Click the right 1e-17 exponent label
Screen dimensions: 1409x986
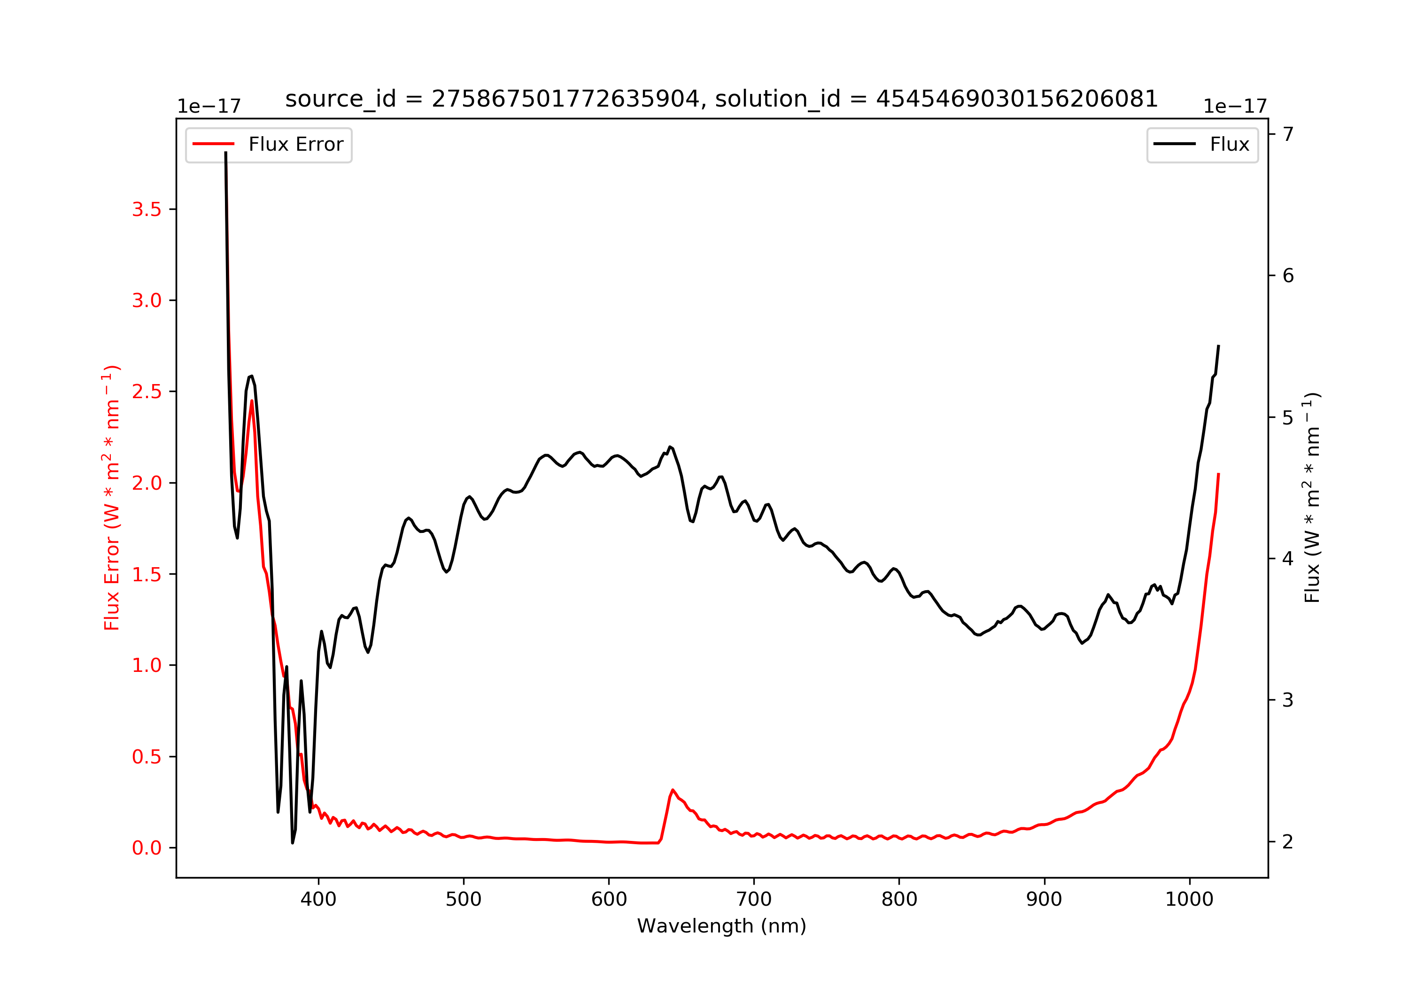(1235, 106)
